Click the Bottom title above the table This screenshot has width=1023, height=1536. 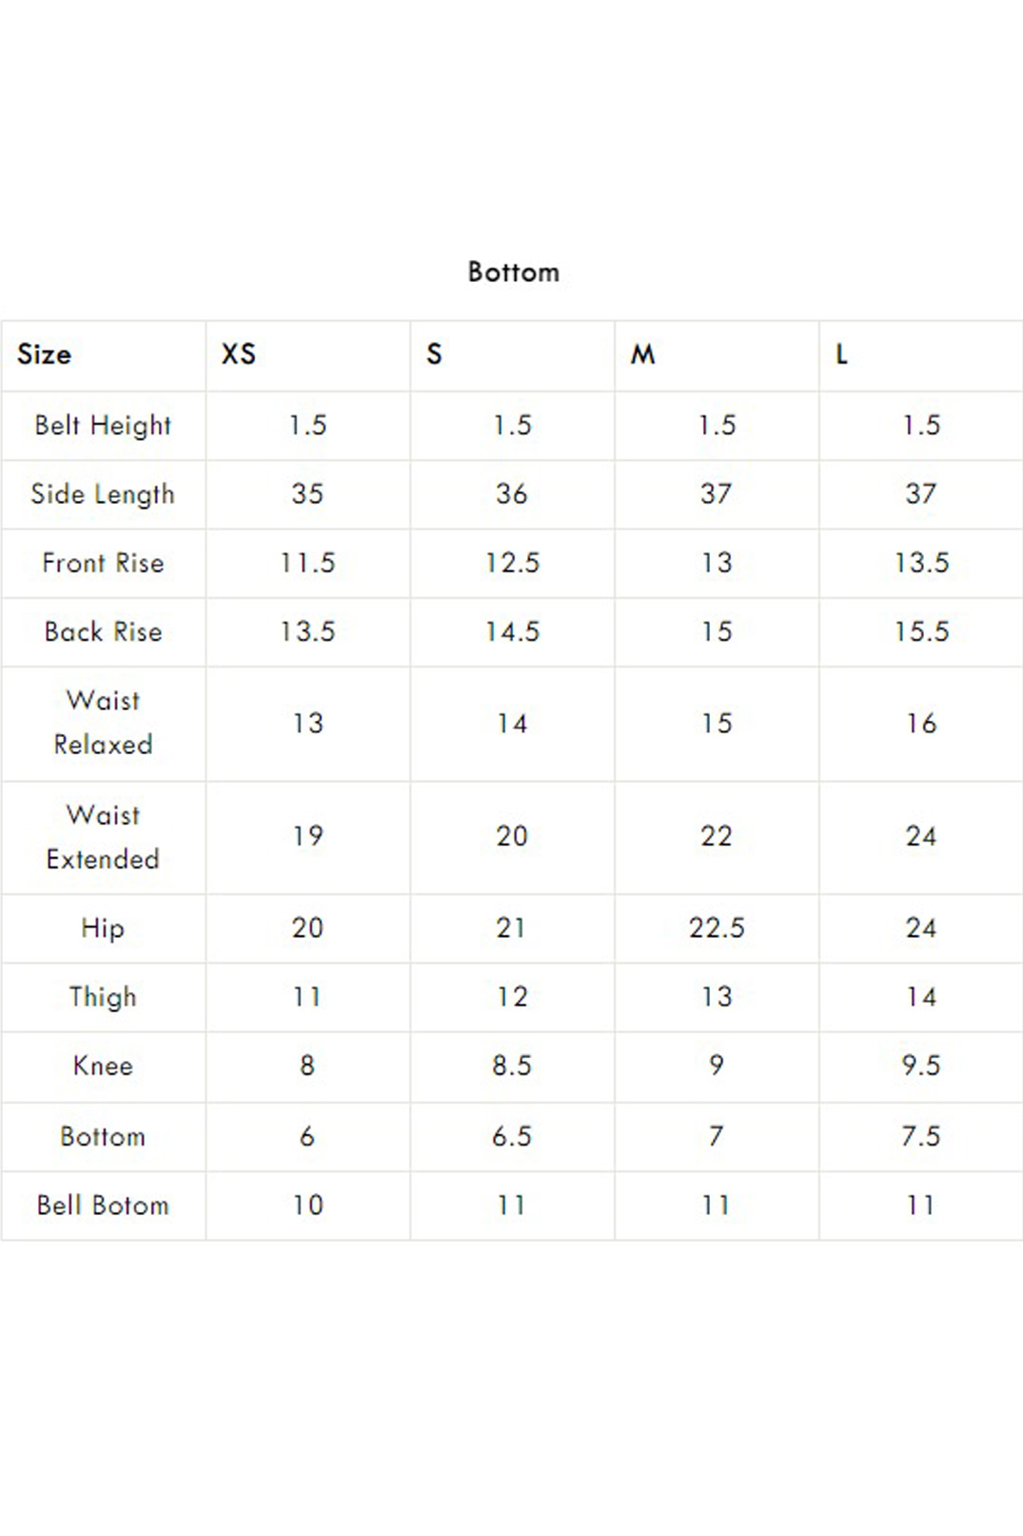click(x=513, y=272)
